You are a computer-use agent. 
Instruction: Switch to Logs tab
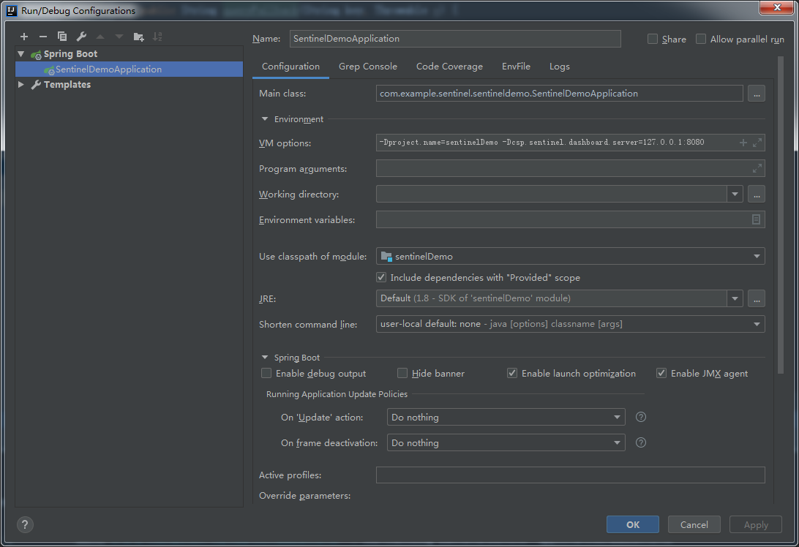[560, 67]
